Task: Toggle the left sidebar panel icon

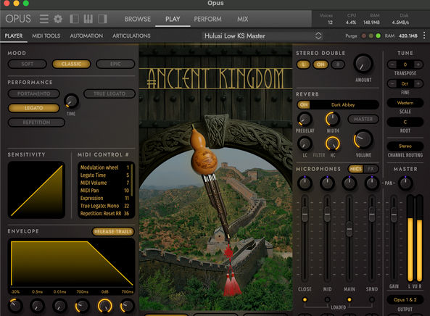Action: coord(74,19)
